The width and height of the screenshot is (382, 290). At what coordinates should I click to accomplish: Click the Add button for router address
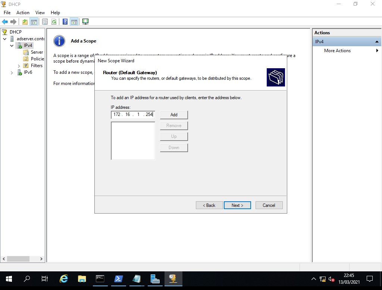[x=174, y=115]
